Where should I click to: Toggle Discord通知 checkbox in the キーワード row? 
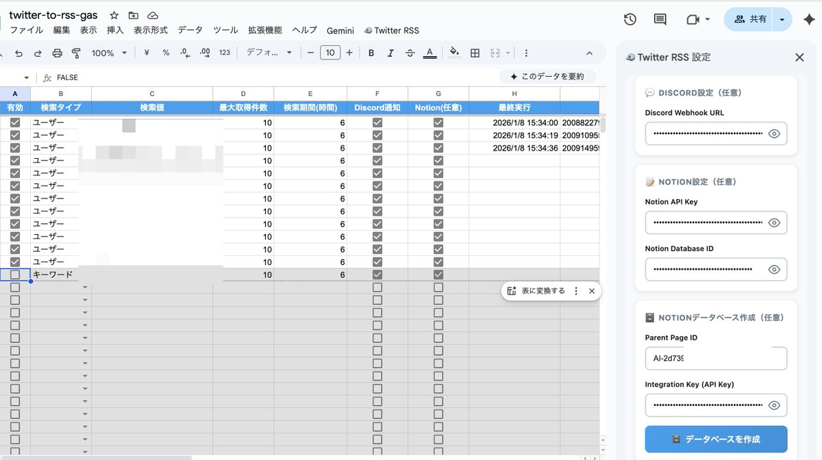coord(377,274)
